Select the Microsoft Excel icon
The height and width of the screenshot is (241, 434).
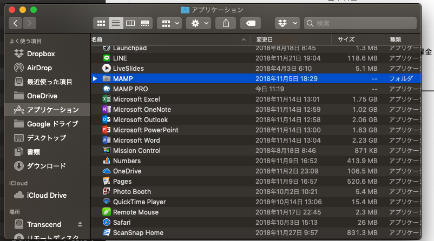[x=106, y=99]
